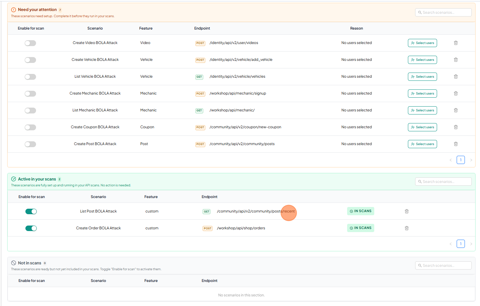Delete the Create Video BOLA Attack scenario

coord(456,43)
